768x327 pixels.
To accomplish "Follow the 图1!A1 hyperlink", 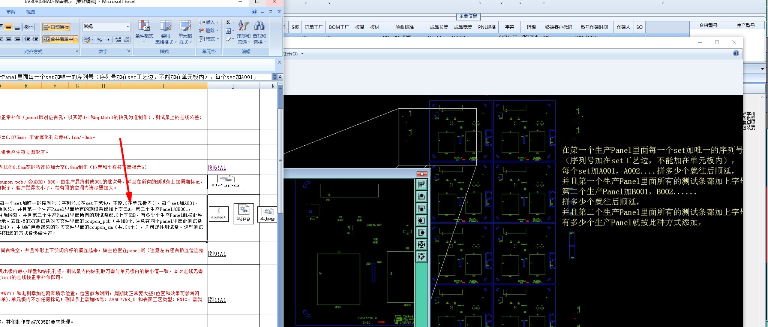I will click(x=217, y=300).
